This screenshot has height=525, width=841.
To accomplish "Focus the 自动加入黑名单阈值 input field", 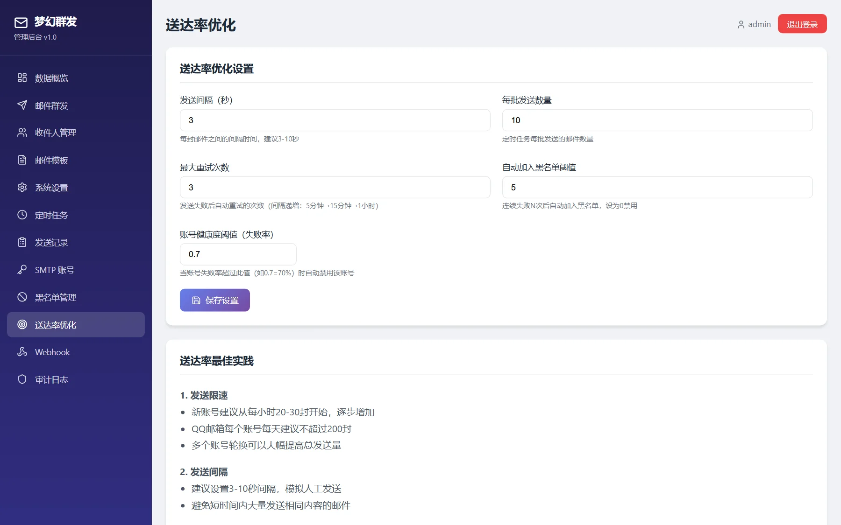I will coord(657,187).
